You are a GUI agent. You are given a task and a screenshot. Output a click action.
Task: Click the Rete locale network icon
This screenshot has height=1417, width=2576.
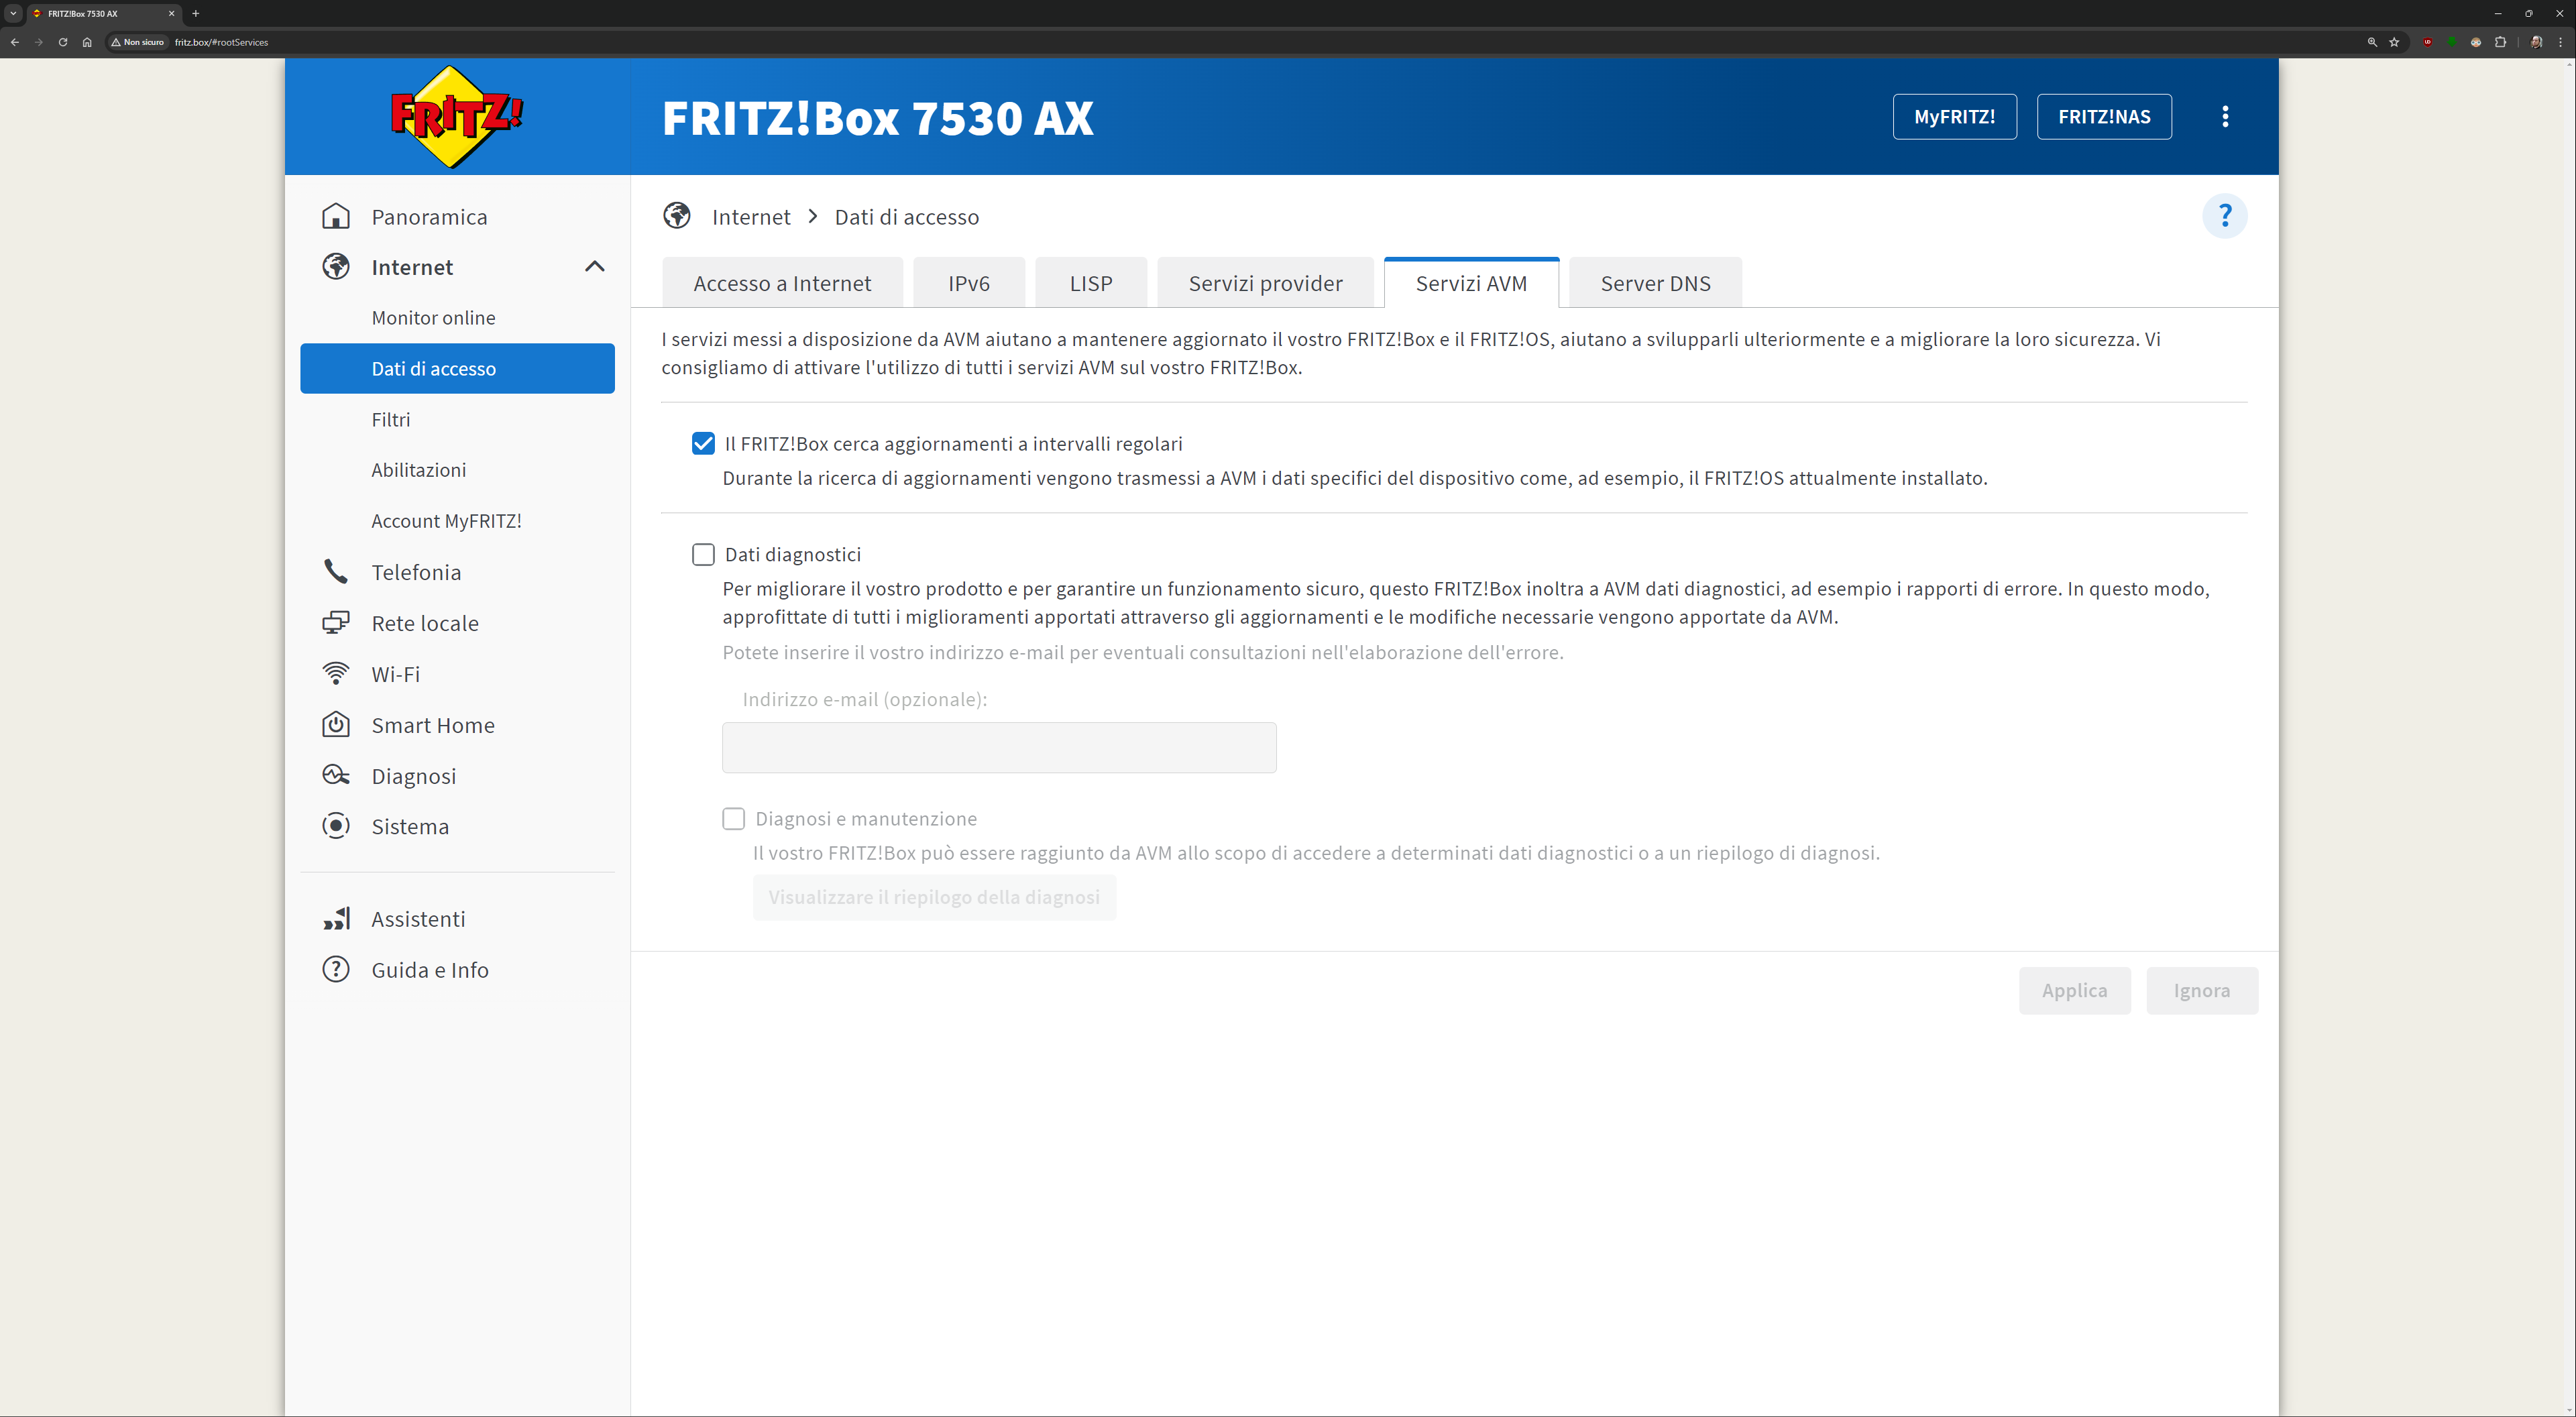(x=336, y=623)
